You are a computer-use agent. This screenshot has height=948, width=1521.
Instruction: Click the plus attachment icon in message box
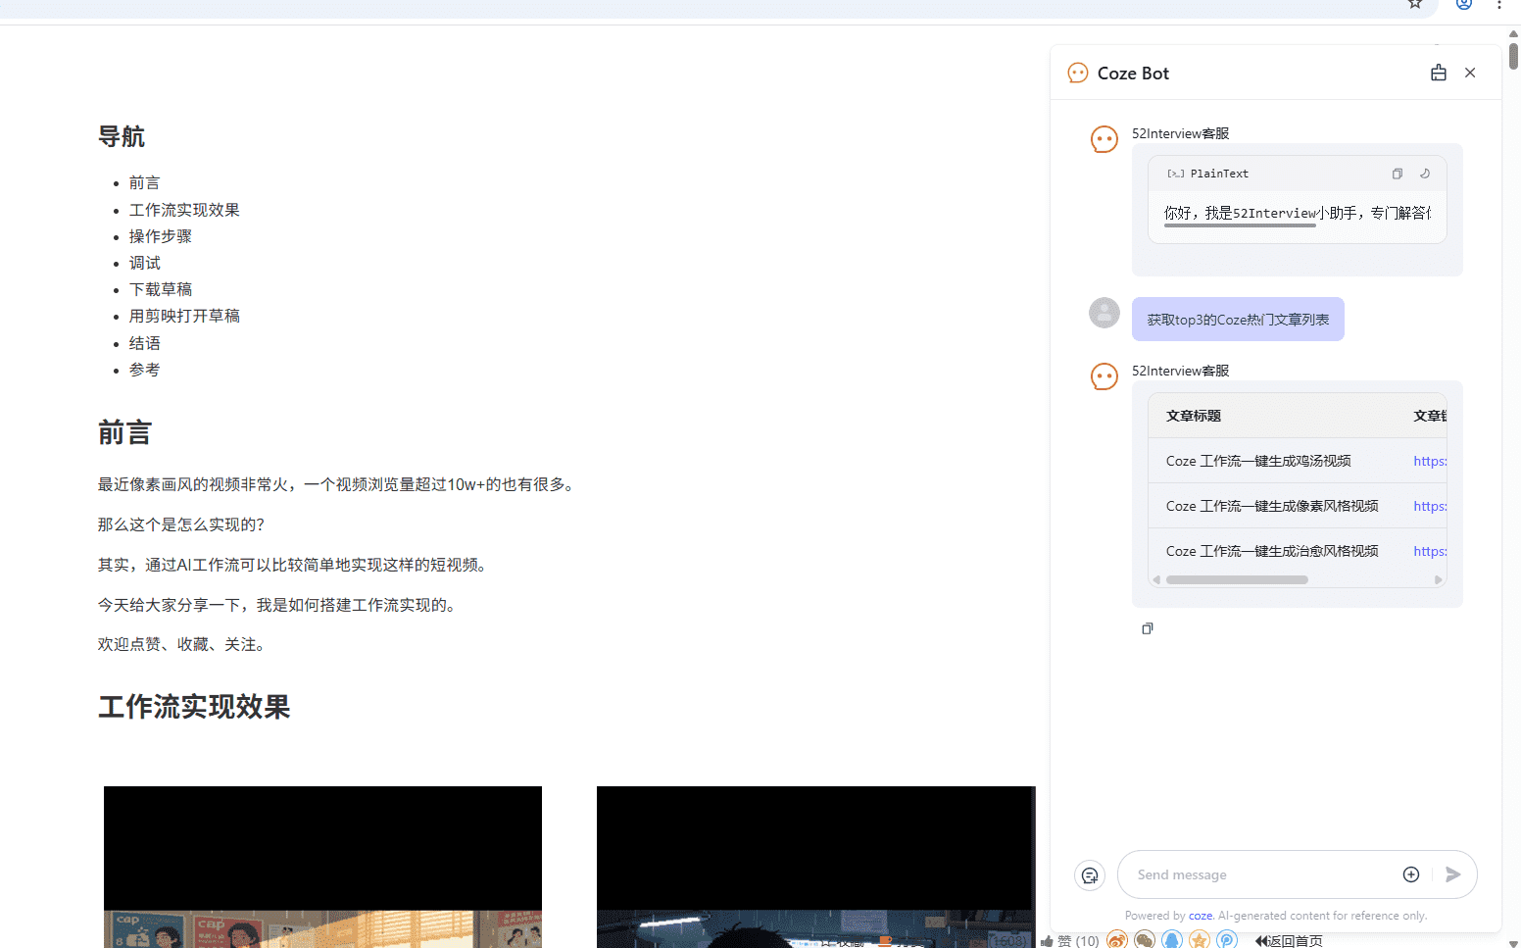click(1411, 874)
